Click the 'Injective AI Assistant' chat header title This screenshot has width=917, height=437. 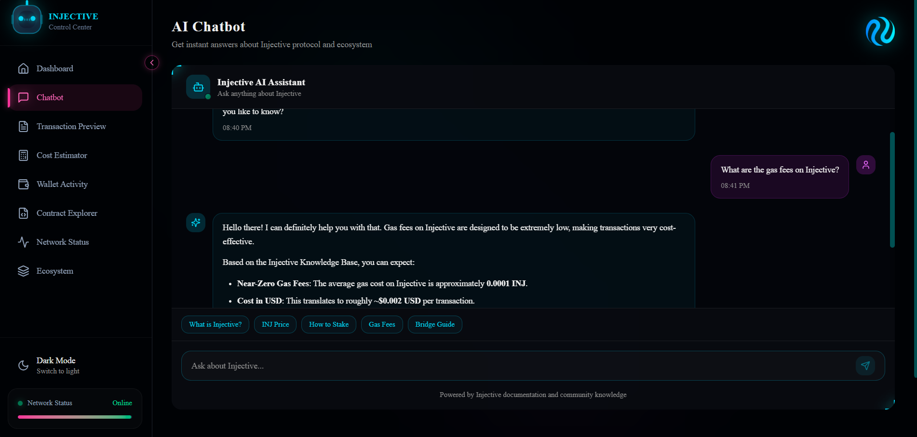click(x=261, y=82)
